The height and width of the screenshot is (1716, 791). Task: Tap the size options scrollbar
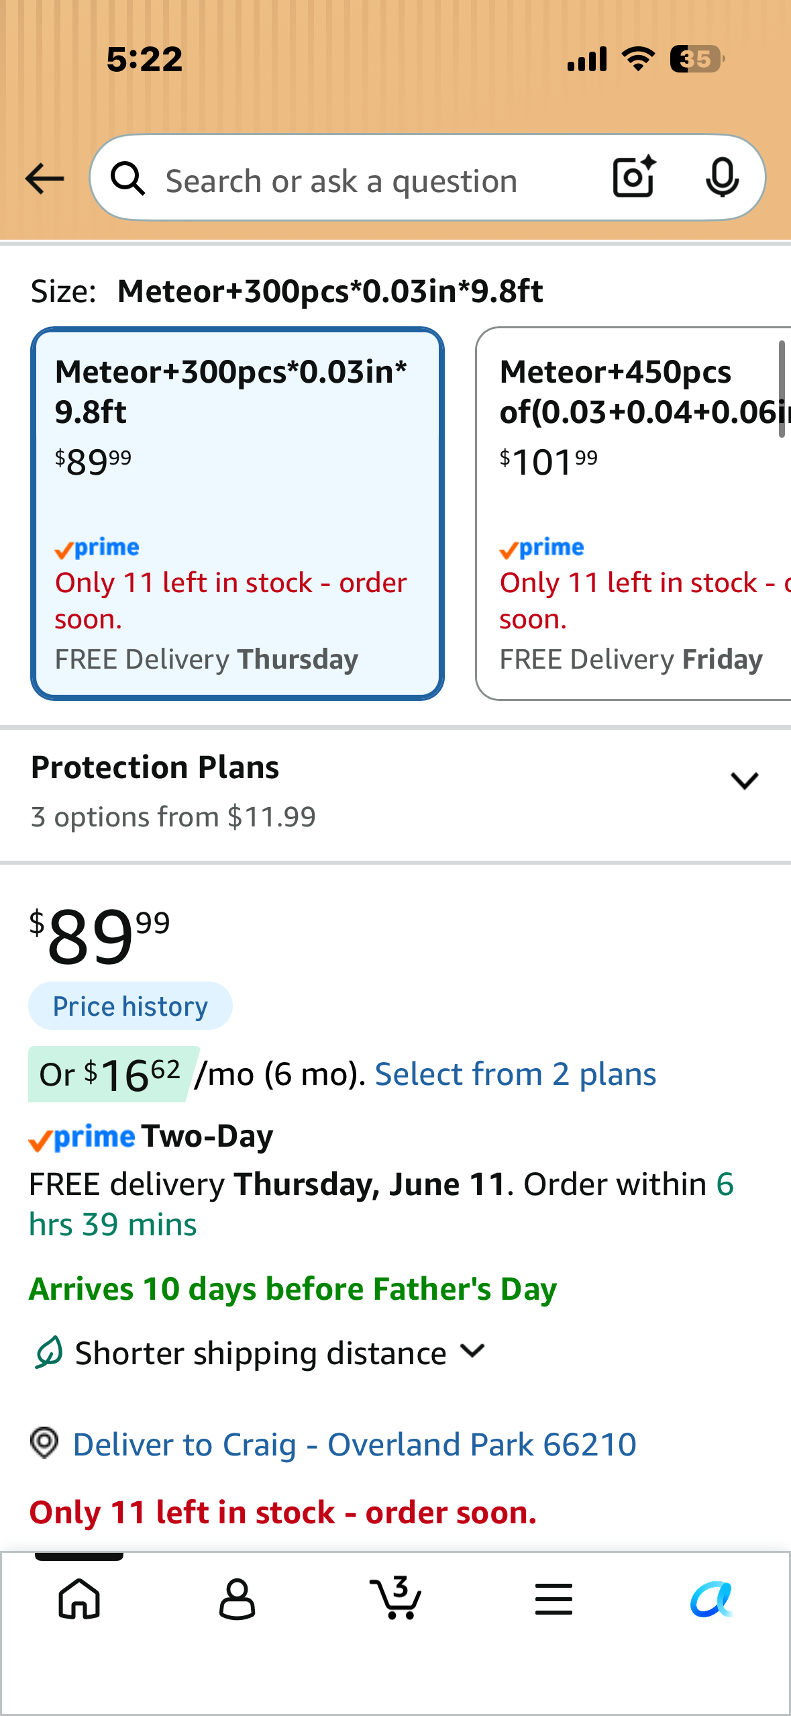pyautogui.click(x=782, y=389)
